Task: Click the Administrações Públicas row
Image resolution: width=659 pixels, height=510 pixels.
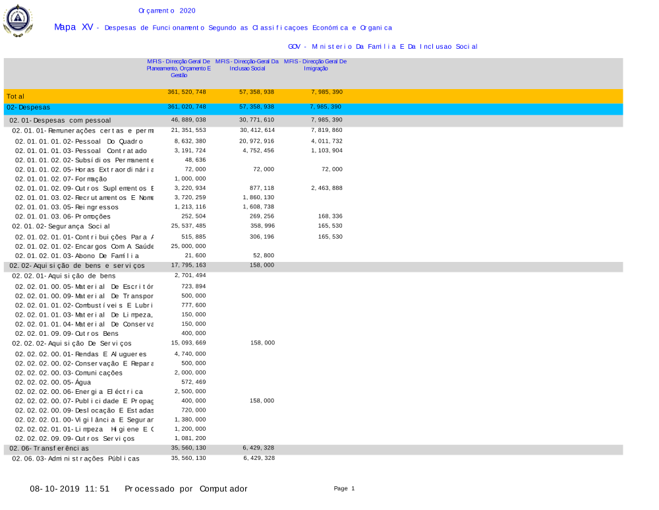Action: coord(76,459)
